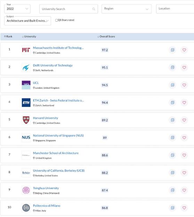The image size is (194, 217).
Task: Favorite Politecnico di Milano with heart
Action: [x=184, y=208]
